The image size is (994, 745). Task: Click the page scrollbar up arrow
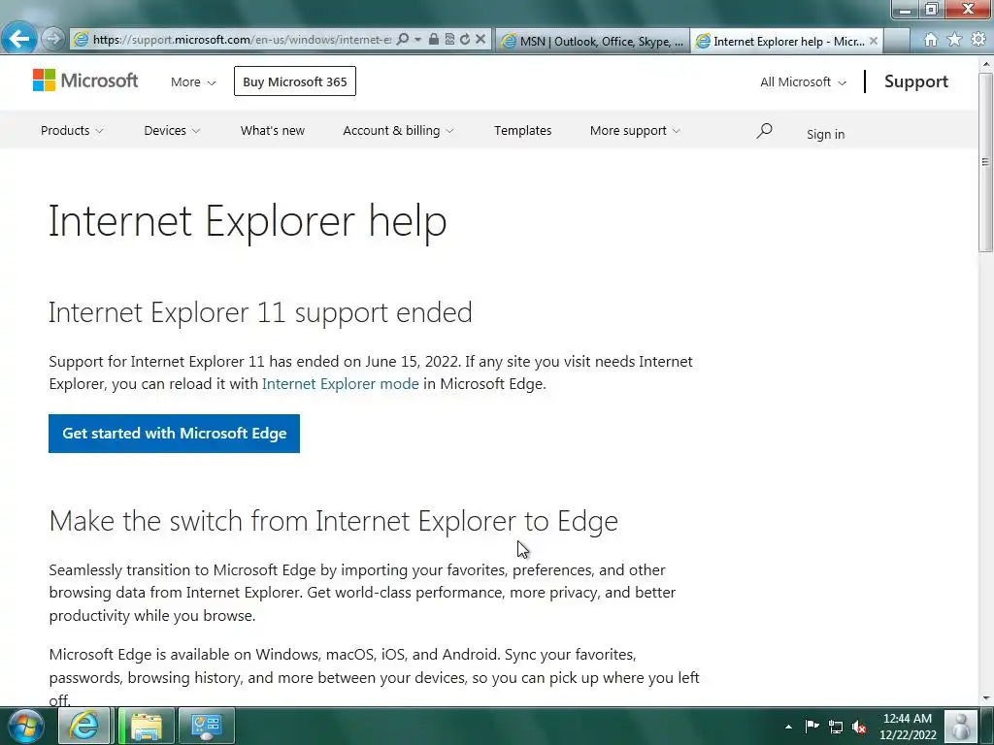tap(986, 64)
